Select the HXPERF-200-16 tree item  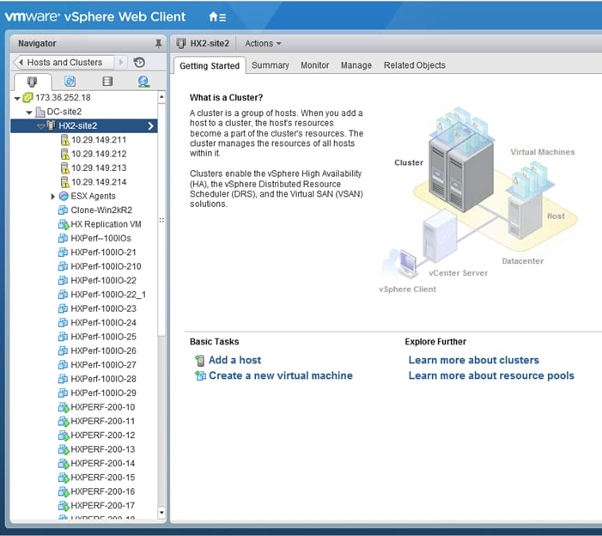click(x=102, y=491)
